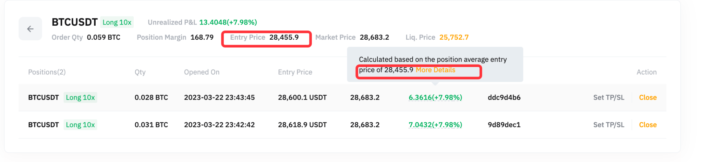Click the 6.3616(+7.98%) P&L value
The image size is (702, 162).
(435, 97)
